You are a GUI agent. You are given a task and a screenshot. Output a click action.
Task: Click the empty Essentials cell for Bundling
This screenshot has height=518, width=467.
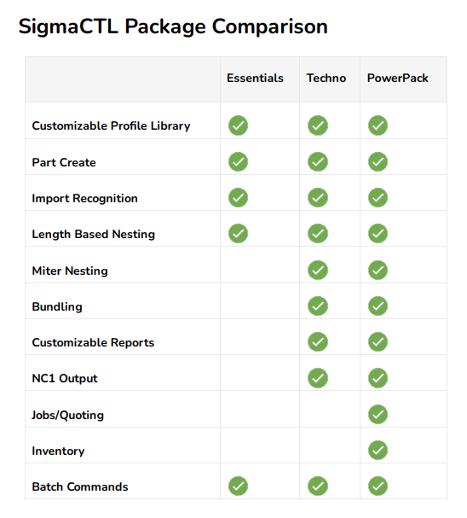pyautogui.click(x=260, y=301)
